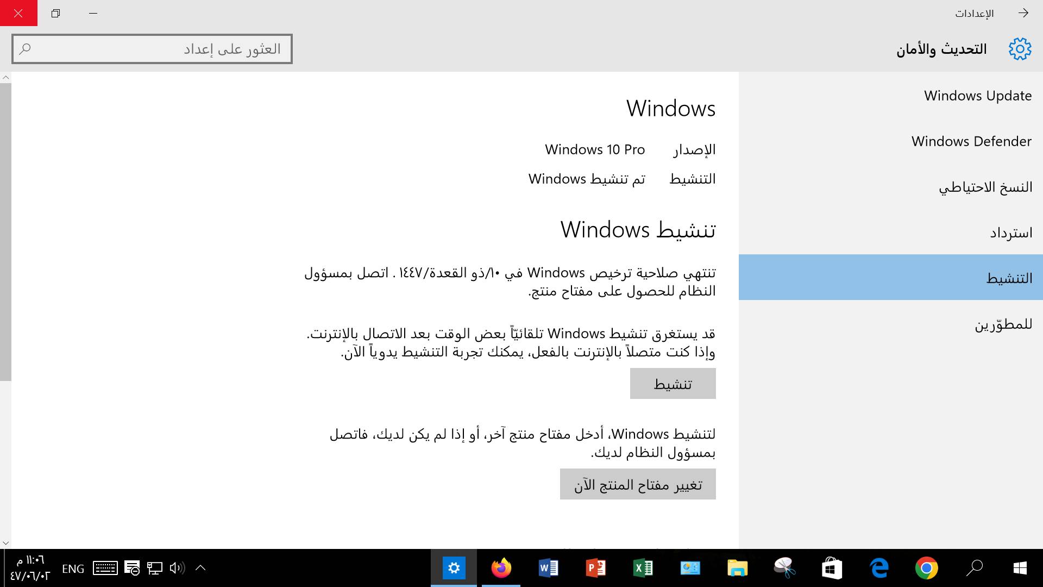The height and width of the screenshot is (587, 1043).
Task: Go back using the arrow icon
Action: 1023,13
